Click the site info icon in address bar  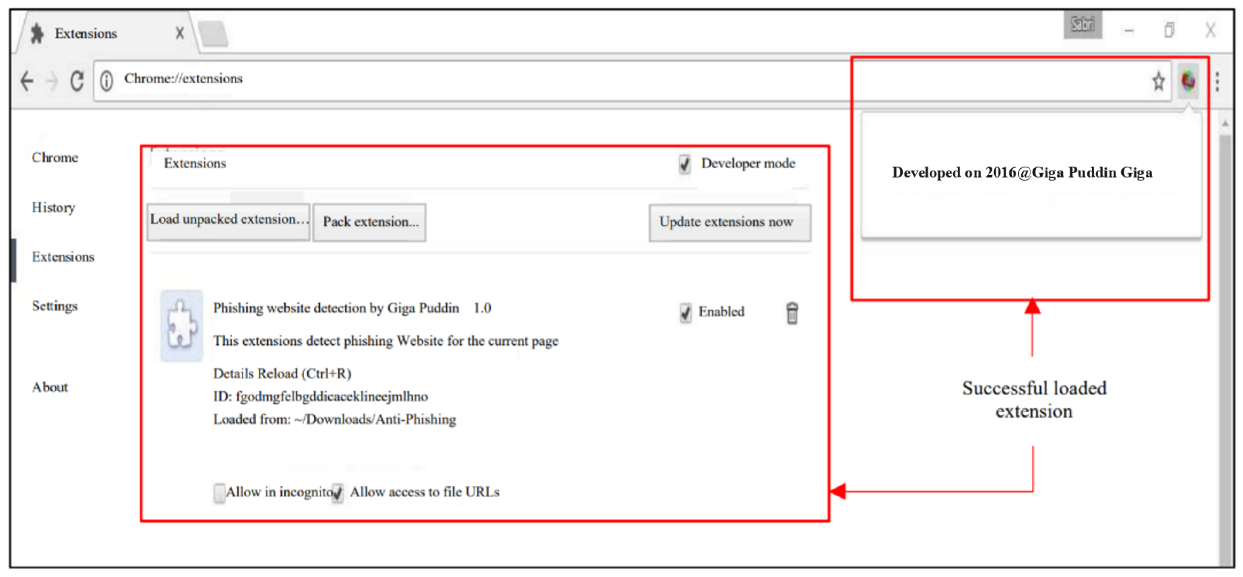[x=107, y=81]
